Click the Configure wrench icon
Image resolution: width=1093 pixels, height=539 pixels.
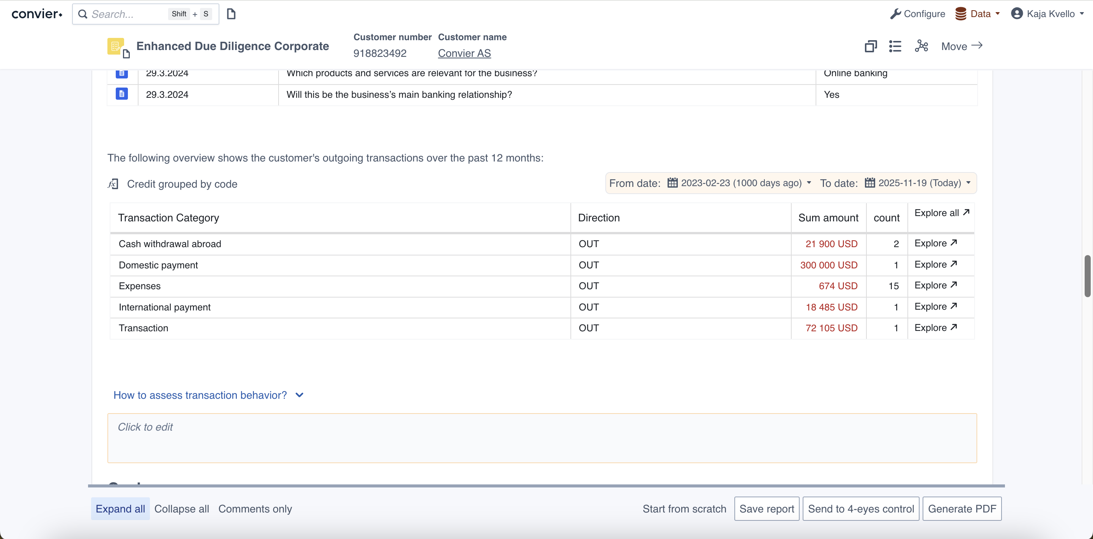pos(895,14)
